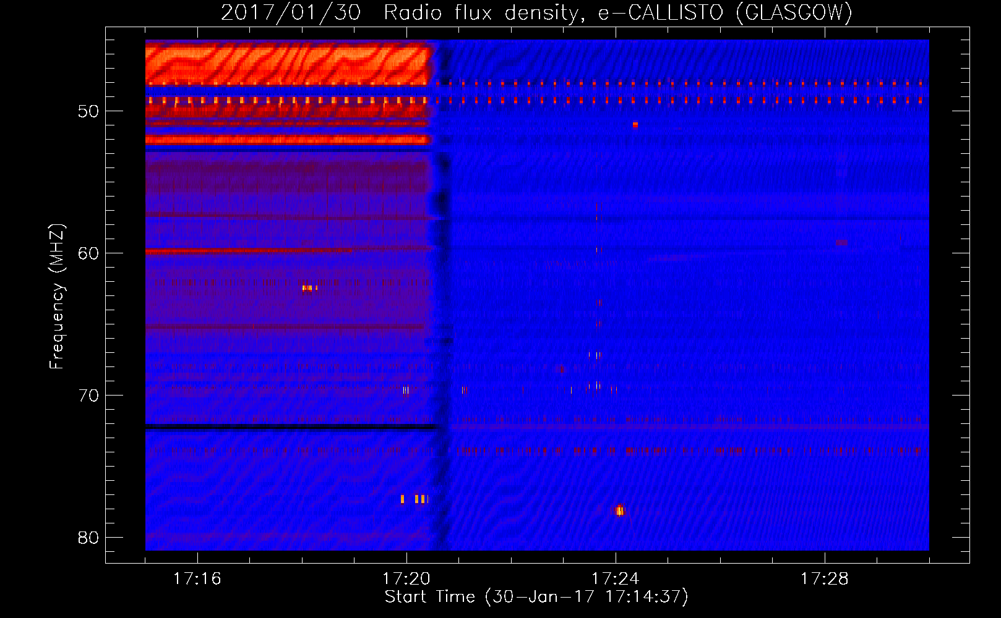Click the "Start Time (30-Jan-17 17:14:37)" label
The image size is (1001, 618).
pos(536,597)
